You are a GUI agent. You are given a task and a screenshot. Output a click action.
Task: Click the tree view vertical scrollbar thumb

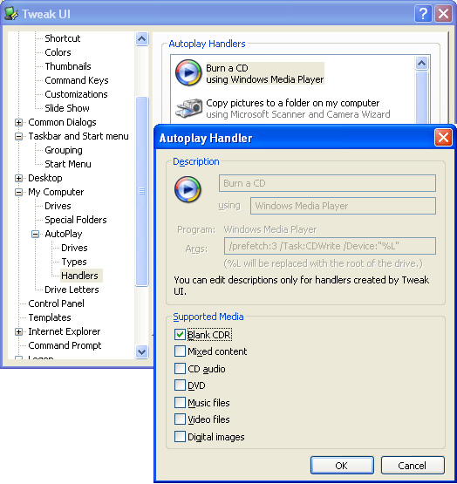pyautogui.click(x=142, y=191)
